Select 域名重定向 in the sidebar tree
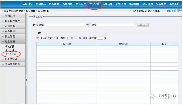This screenshot has width=183, height=105. tap(11, 54)
